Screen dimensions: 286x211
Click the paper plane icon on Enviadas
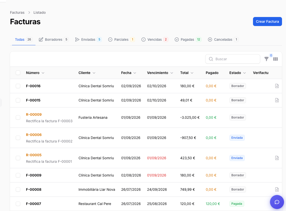coord(77,39)
